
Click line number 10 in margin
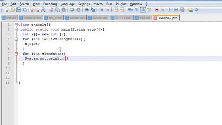[8, 68]
